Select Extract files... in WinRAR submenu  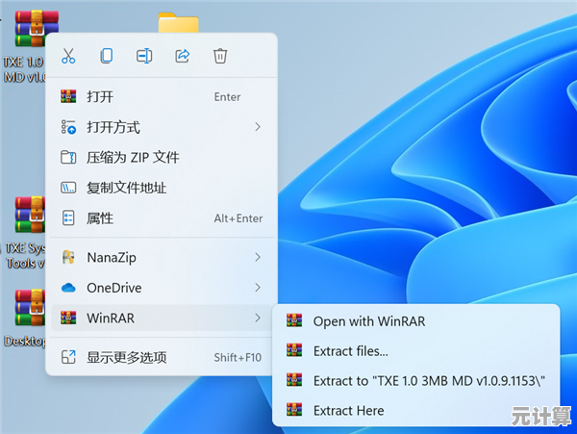point(350,351)
